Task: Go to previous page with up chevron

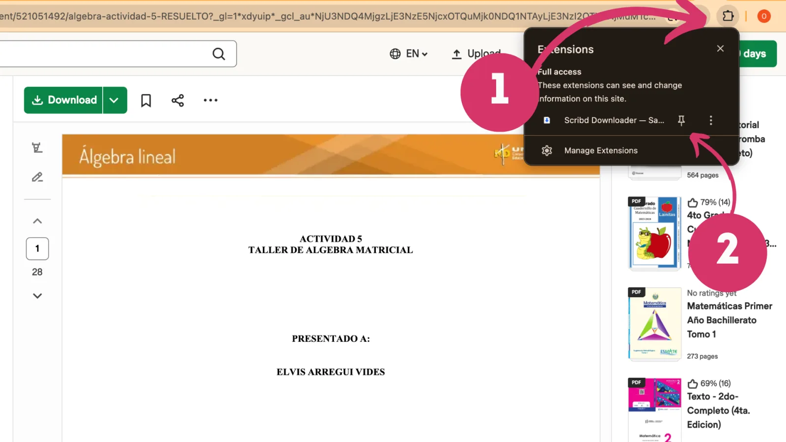Action: [x=37, y=221]
